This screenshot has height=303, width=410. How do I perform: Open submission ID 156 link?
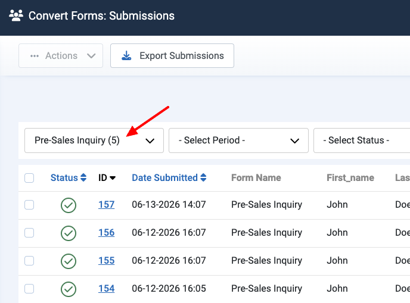(107, 233)
